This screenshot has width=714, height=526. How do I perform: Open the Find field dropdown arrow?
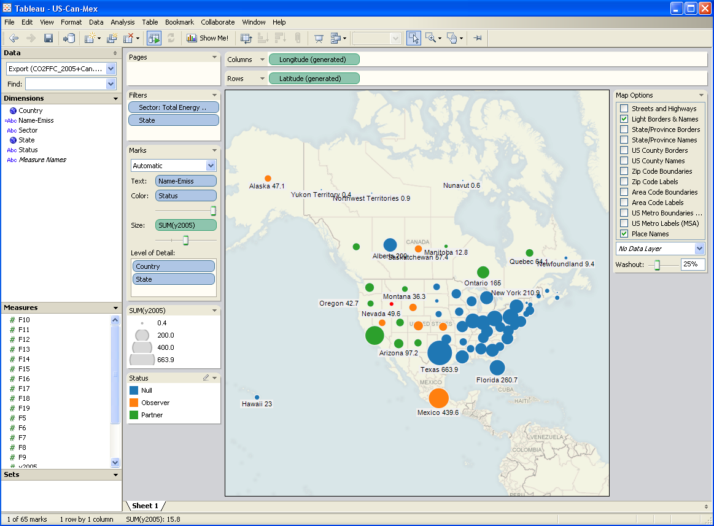[111, 84]
